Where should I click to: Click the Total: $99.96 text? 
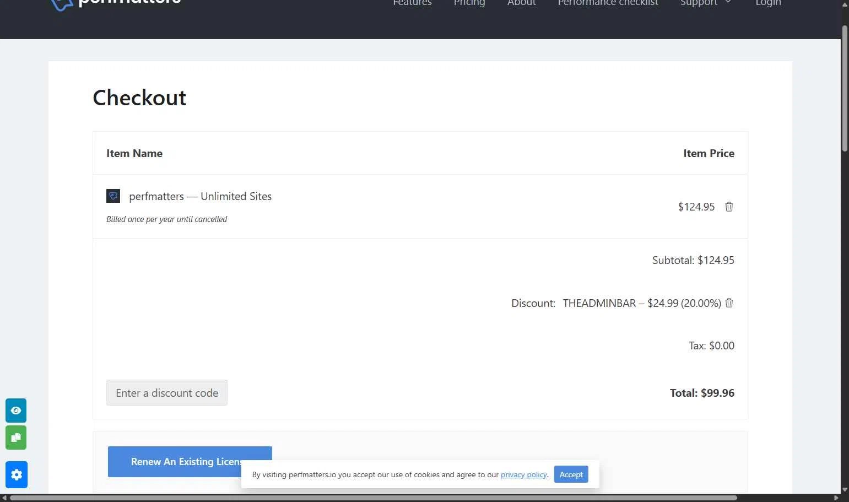[x=702, y=393]
